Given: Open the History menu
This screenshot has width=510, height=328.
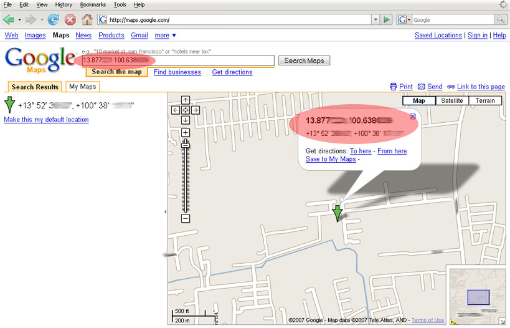Looking at the screenshot, I should coord(64,4).
